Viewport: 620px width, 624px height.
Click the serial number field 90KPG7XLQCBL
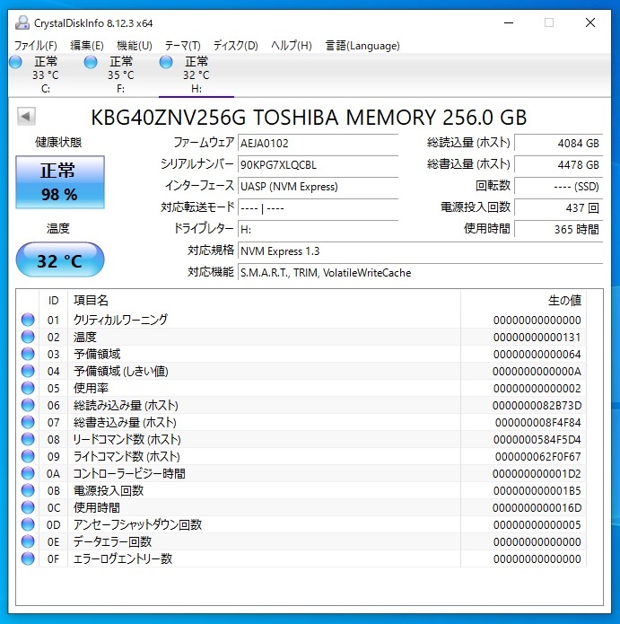coord(319,164)
